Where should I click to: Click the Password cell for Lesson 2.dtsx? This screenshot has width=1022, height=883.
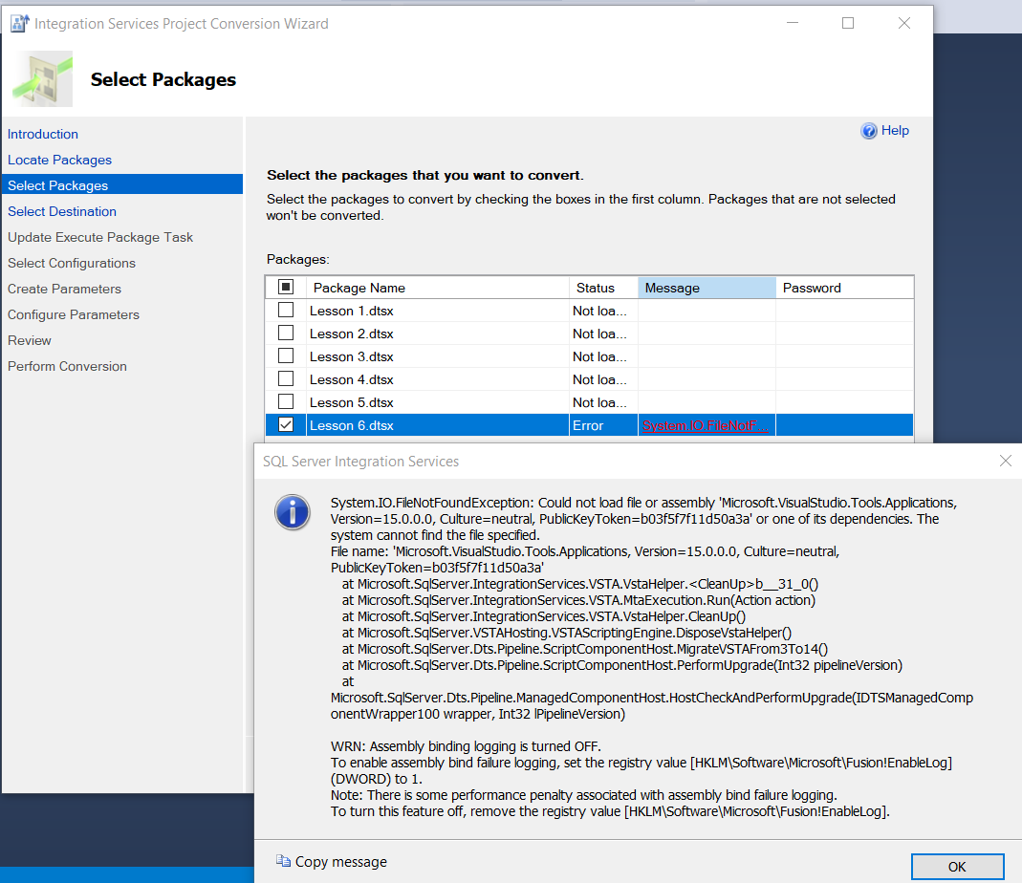click(x=845, y=334)
